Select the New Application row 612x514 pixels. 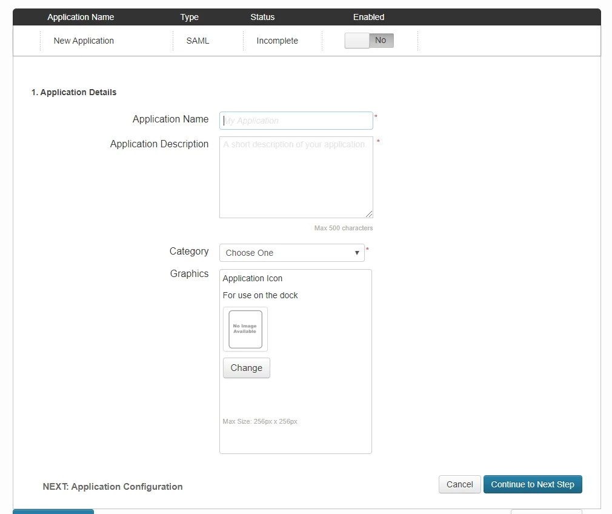coord(83,41)
